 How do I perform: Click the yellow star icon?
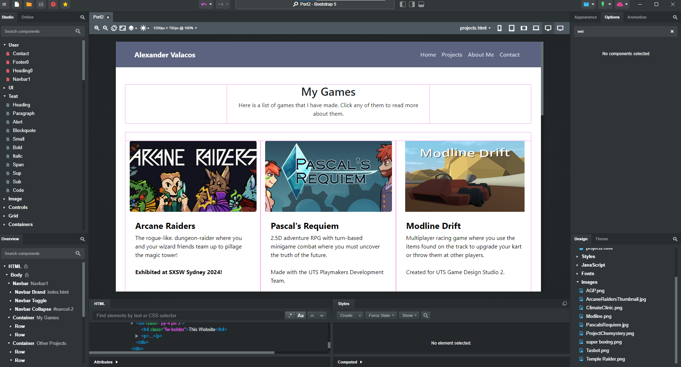pyautogui.click(x=65, y=4)
